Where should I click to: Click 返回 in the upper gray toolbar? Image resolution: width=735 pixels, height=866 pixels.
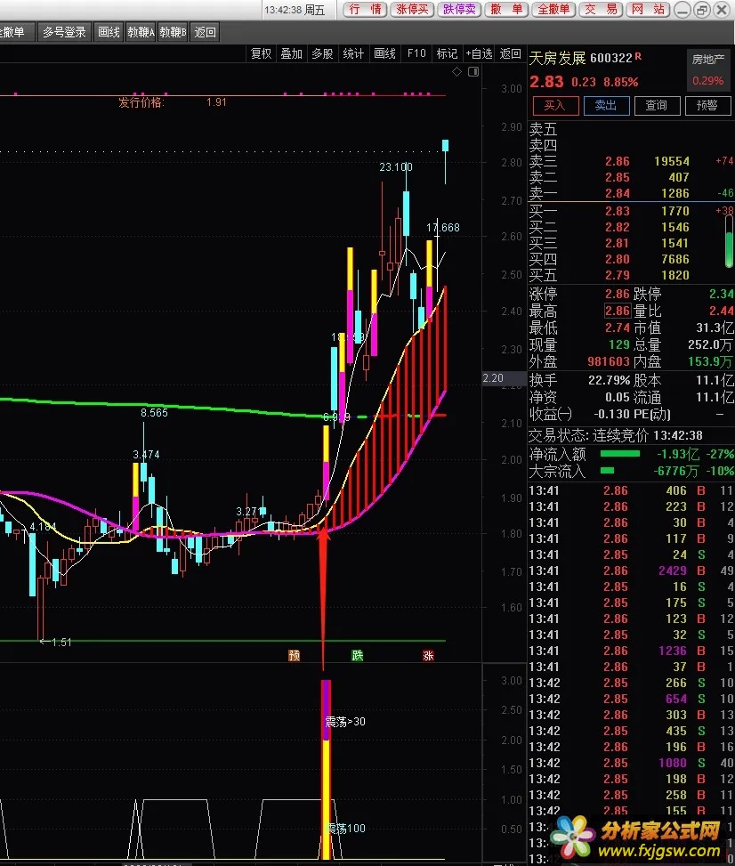tap(205, 32)
